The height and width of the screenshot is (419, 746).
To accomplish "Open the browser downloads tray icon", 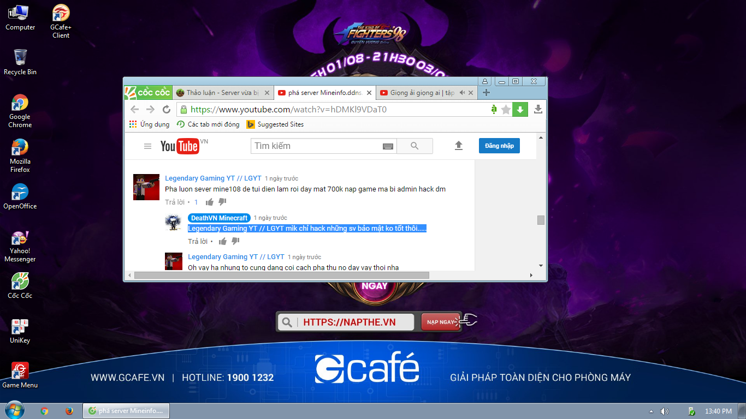I will [538, 110].
